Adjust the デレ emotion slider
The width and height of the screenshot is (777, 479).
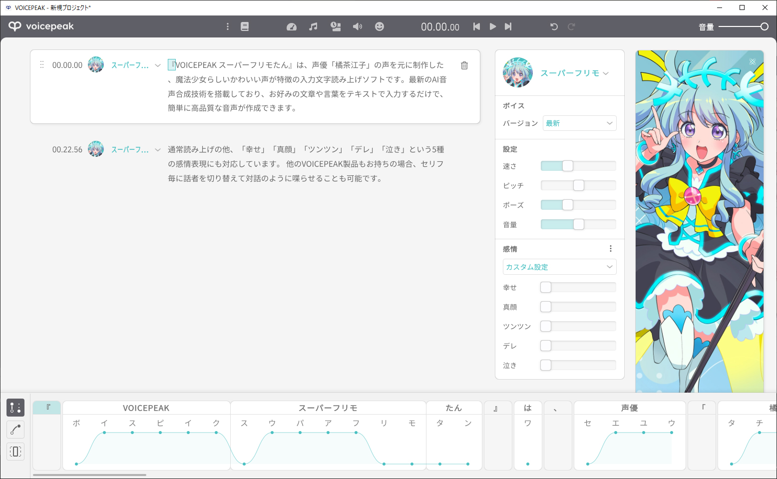(x=578, y=346)
